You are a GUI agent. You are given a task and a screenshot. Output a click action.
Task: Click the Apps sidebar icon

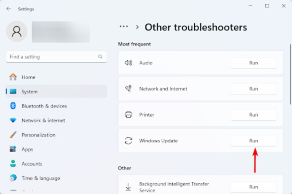[x=13, y=149]
